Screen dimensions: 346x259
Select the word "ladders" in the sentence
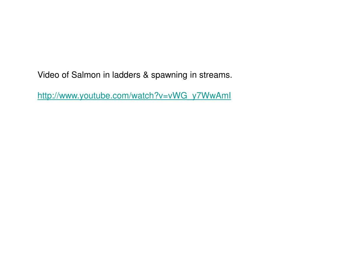tap(126, 75)
